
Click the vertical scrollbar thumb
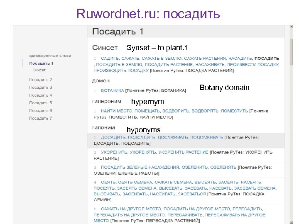(x=291, y=51)
